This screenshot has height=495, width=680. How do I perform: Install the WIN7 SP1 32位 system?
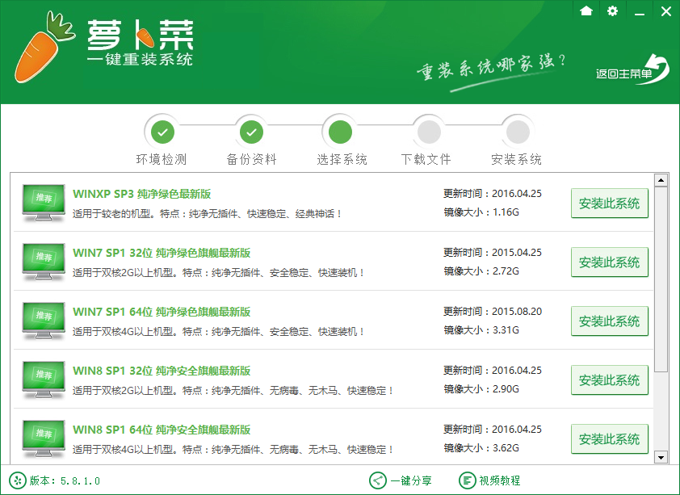click(609, 262)
